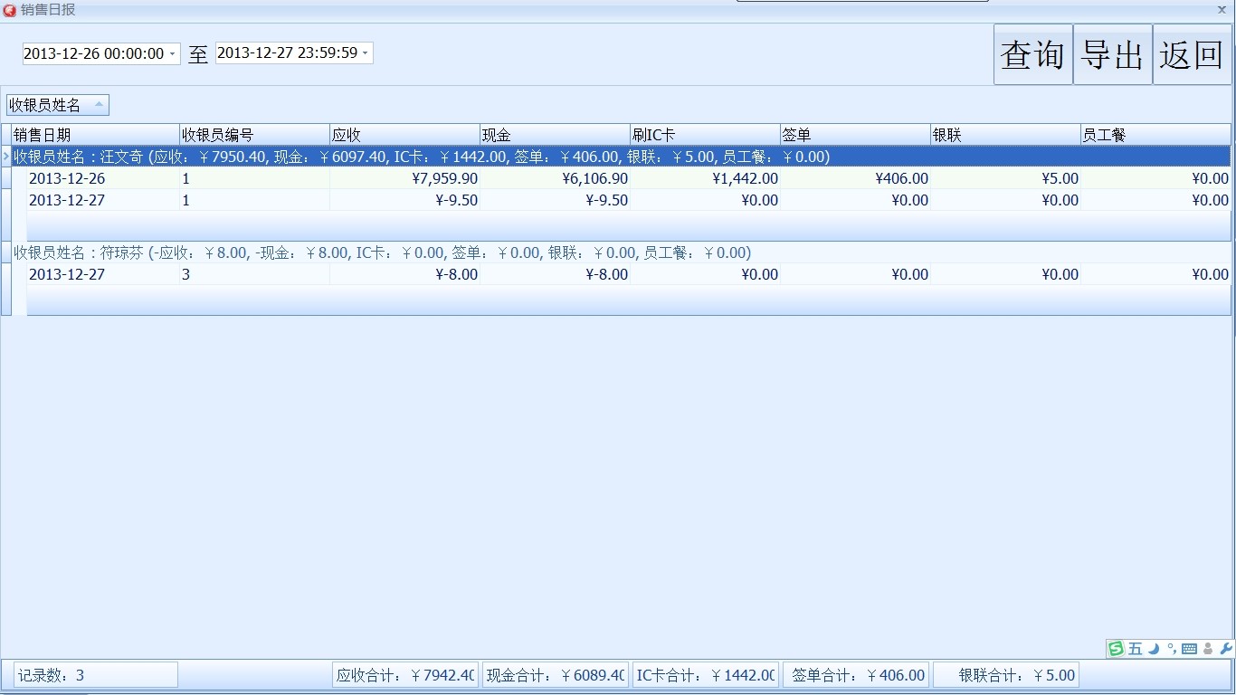Viewport: 1236px width, 695px height.
Task: Click the 导出 button
Action: (x=1112, y=54)
